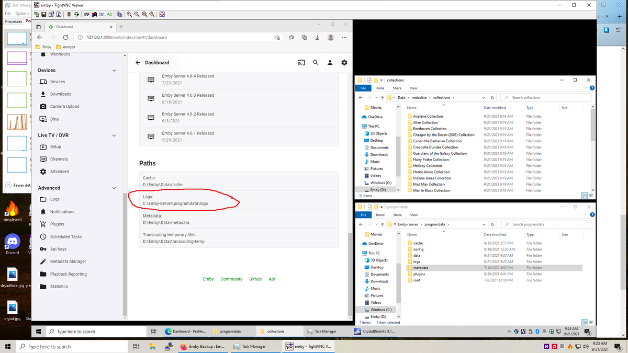Collapse the Live TV / DVR section
The image size is (628, 353).
114,135
